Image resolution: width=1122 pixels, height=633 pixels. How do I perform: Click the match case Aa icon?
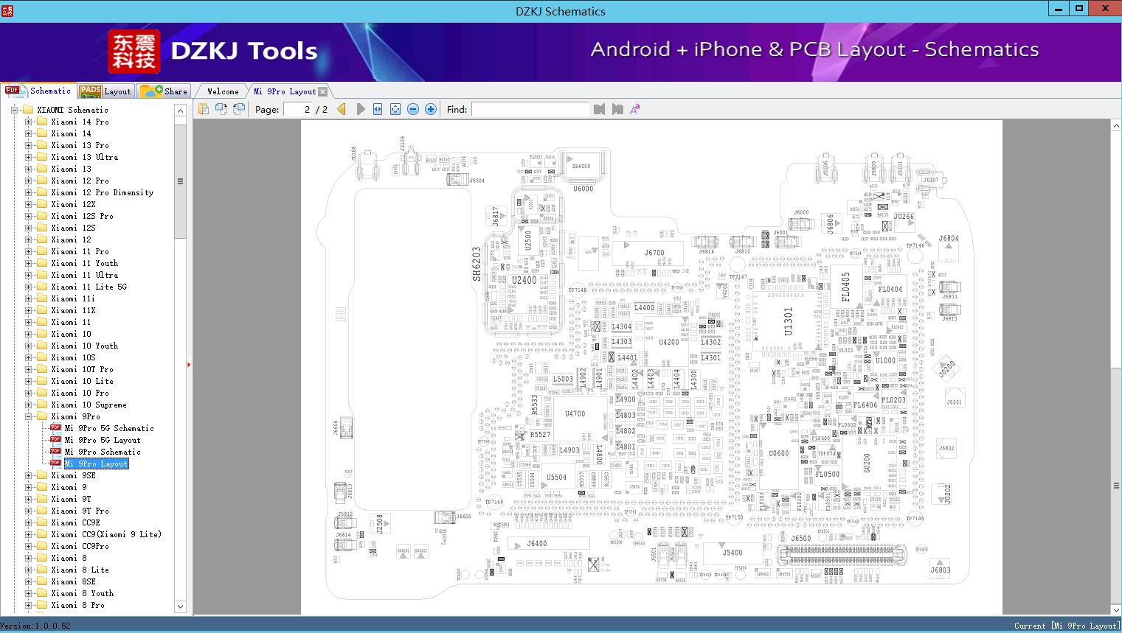pyautogui.click(x=634, y=109)
